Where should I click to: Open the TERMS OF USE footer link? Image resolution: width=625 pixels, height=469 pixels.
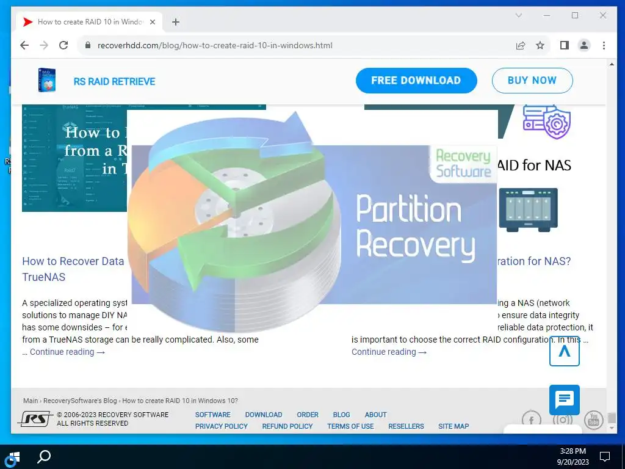350,426
